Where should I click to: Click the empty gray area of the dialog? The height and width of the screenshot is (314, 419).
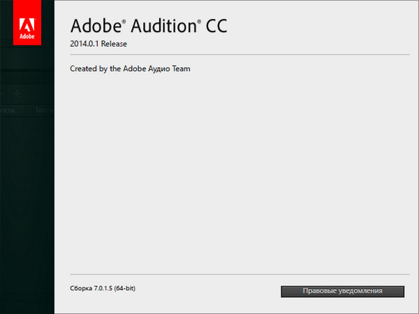[x=237, y=174]
